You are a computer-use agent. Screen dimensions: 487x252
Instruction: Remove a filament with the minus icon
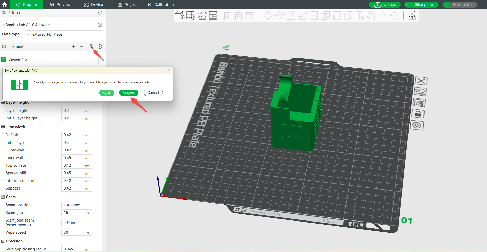click(x=81, y=46)
